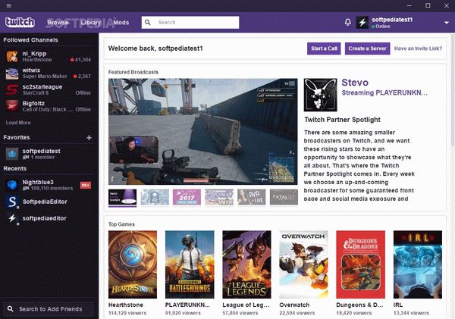Image resolution: width=455 pixels, height=319 pixels.
Task: Open notifications bell icon
Action: point(347,22)
